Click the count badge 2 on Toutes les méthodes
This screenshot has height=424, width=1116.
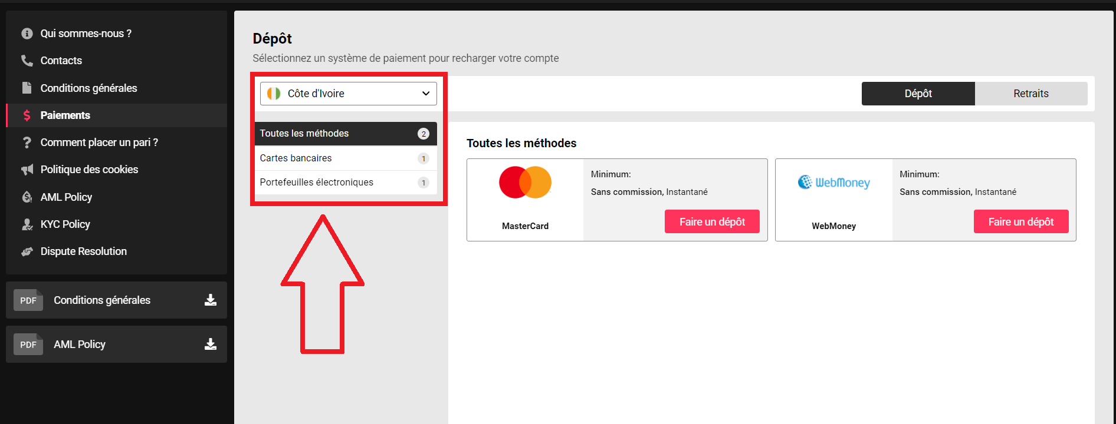coord(424,134)
